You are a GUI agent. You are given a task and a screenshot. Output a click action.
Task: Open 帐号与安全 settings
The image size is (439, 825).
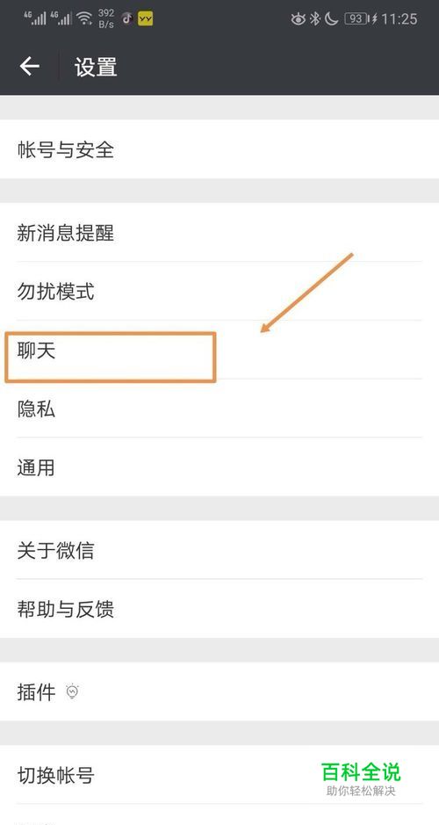pos(219,149)
